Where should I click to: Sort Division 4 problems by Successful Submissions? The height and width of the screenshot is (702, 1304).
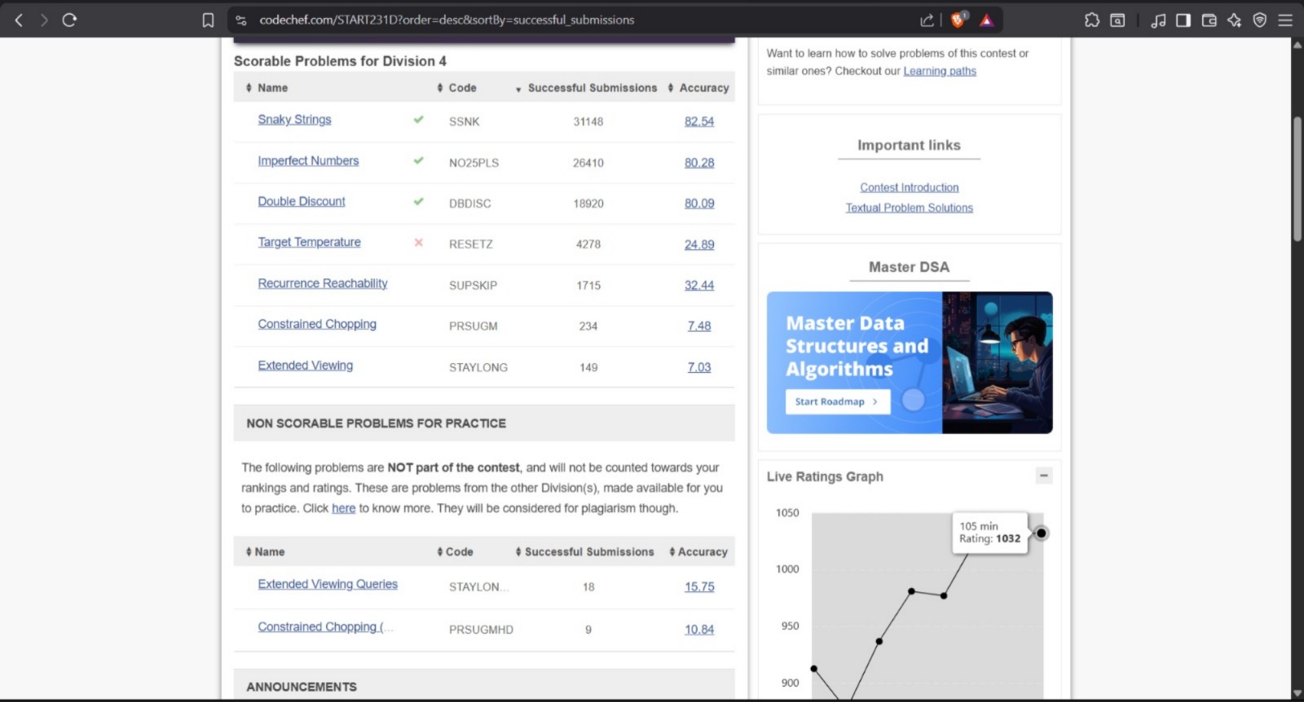point(592,88)
